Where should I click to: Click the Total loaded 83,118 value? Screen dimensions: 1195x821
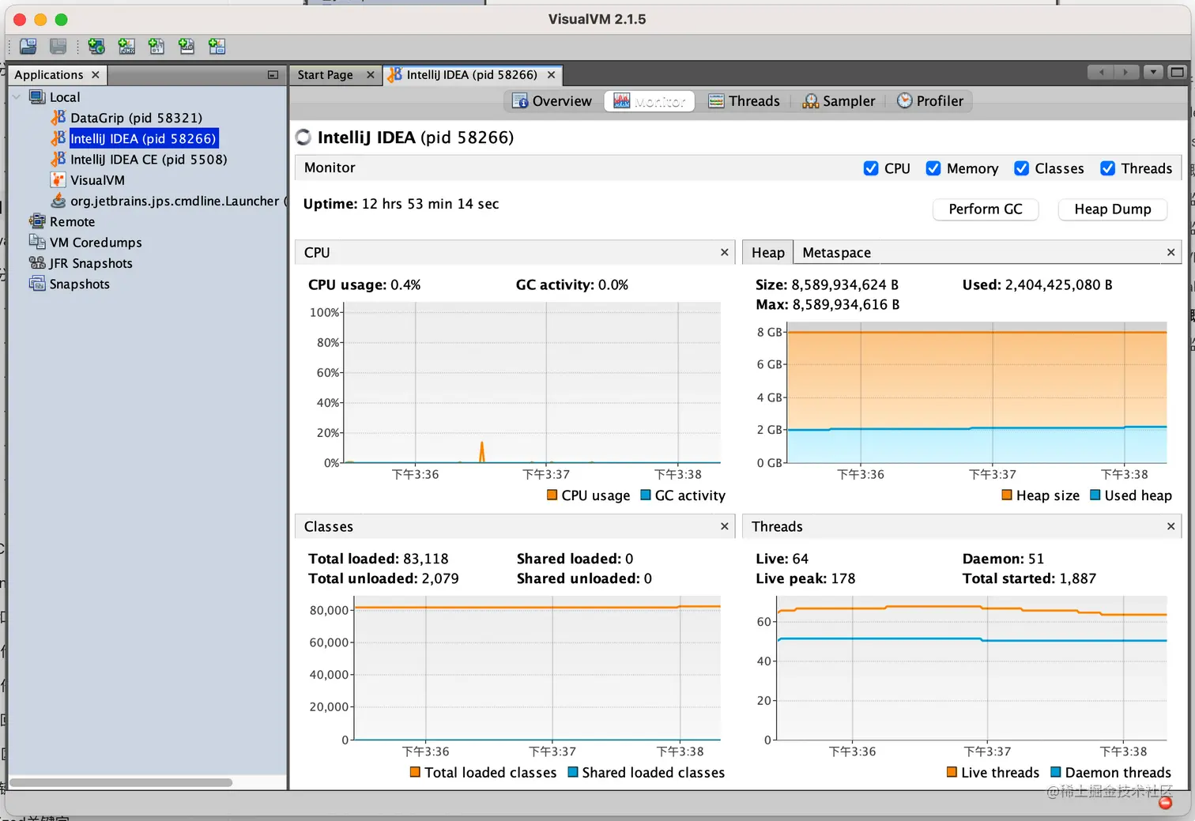tap(425, 559)
